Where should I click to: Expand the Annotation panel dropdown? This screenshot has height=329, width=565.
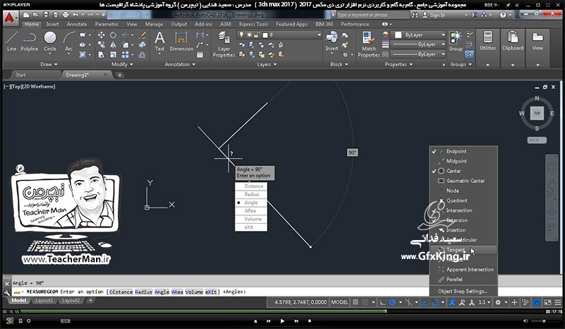(180, 64)
